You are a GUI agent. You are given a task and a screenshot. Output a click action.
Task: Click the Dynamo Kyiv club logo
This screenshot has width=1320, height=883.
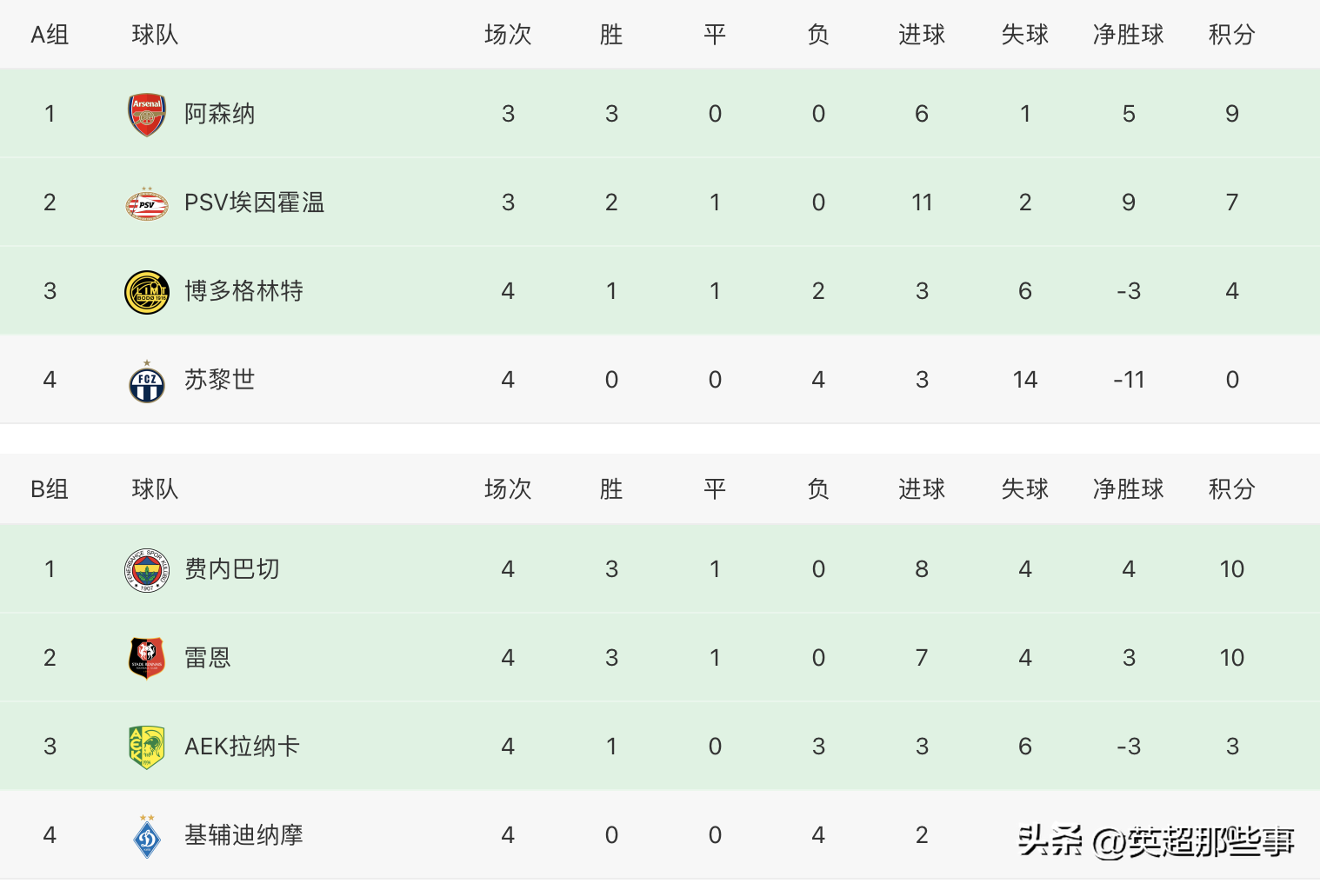(x=147, y=836)
